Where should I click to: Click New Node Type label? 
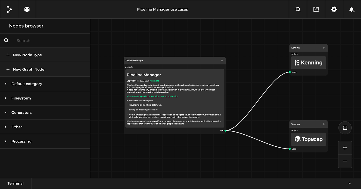27,55
